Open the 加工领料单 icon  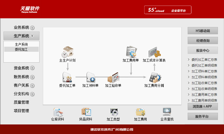pyautogui.click(x=90, y=77)
